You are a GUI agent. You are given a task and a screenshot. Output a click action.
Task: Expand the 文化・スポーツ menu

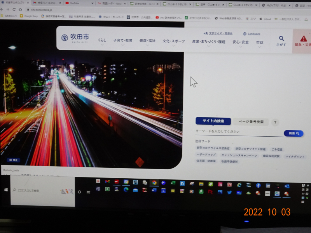pyautogui.click(x=174, y=42)
